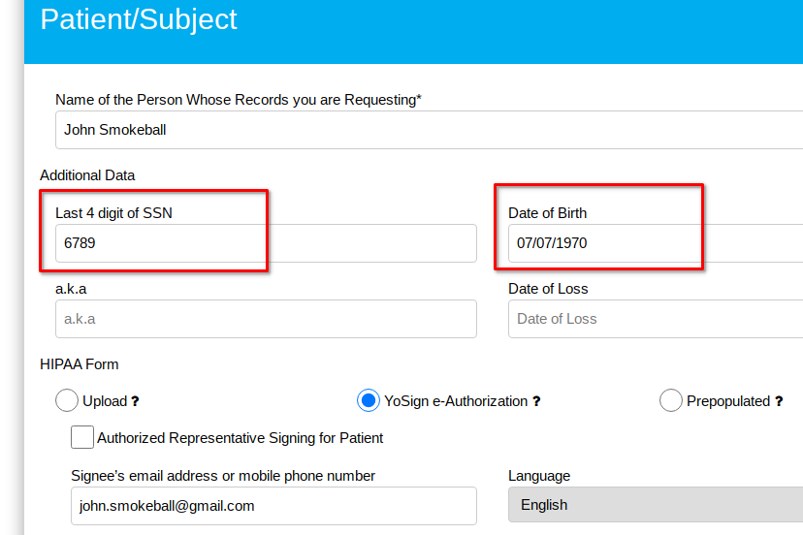This screenshot has height=535, width=803.
Task: Select the Prepopulated radio option
Action: point(671,400)
